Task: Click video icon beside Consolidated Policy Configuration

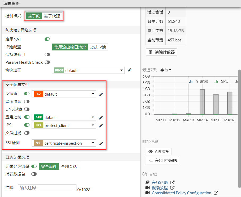Action: [148, 193]
